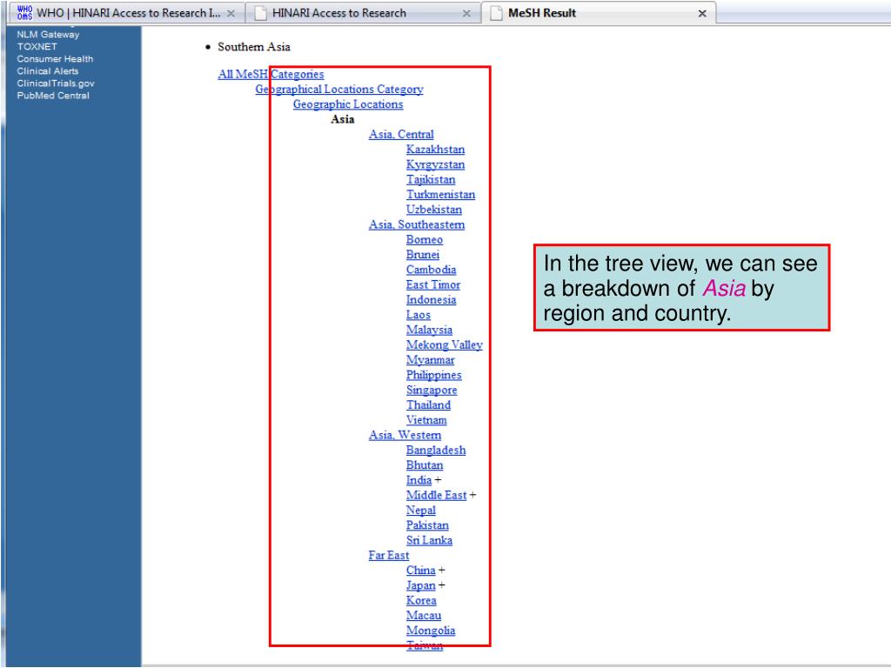This screenshot has width=891, height=668.
Task: Open the Asia, Southeastern node
Action: (x=417, y=225)
